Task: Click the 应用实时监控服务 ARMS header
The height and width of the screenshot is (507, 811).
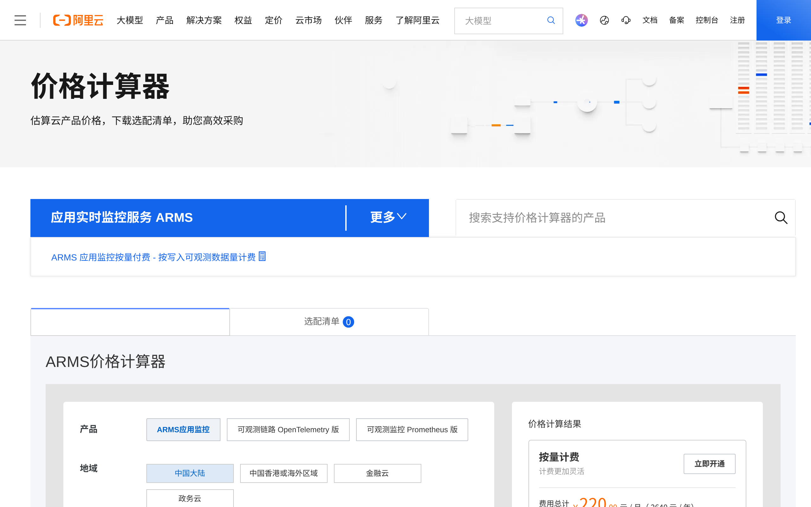Action: click(x=122, y=218)
